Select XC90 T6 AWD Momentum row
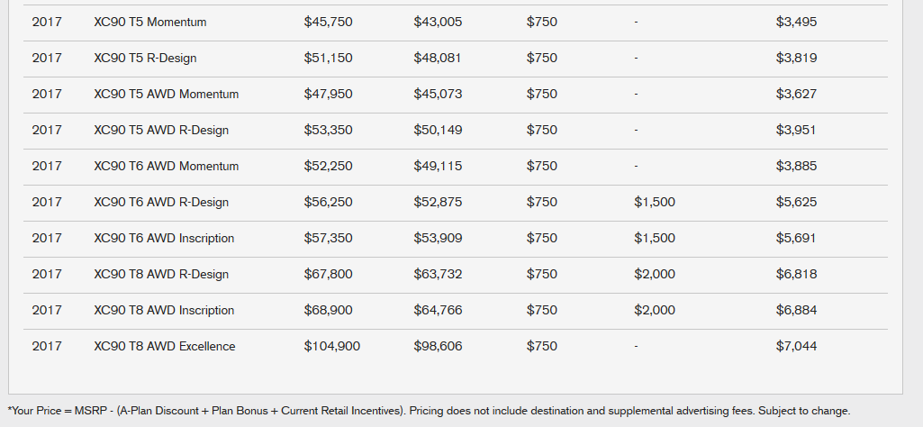Image resolution: width=923 pixels, height=427 pixels. pos(456,167)
